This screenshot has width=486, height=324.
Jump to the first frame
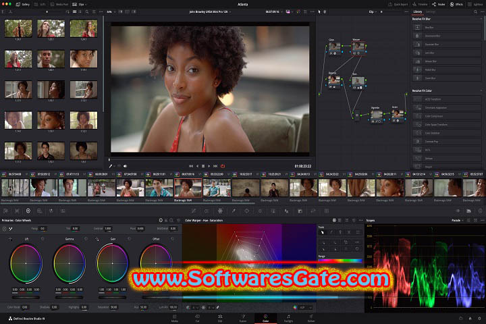click(191, 166)
